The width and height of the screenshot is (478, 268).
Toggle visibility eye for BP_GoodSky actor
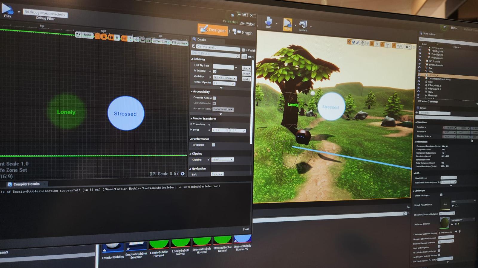pyautogui.click(x=419, y=60)
